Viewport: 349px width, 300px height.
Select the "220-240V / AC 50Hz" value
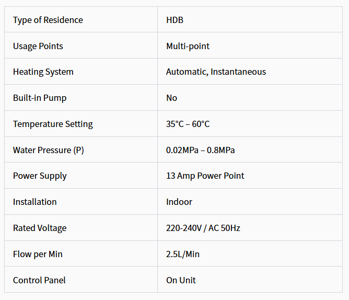point(203,228)
